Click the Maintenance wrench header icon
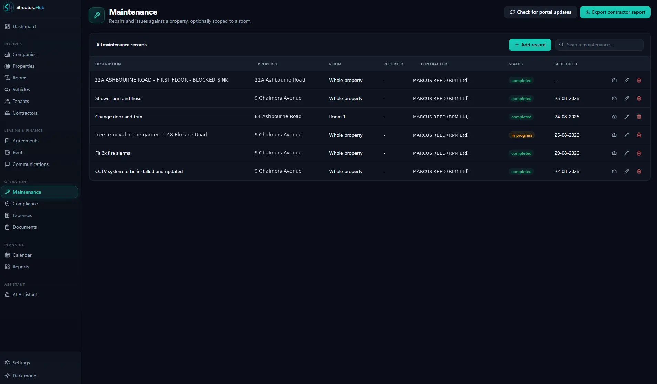This screenshot has width=657, height=384. 97,15
